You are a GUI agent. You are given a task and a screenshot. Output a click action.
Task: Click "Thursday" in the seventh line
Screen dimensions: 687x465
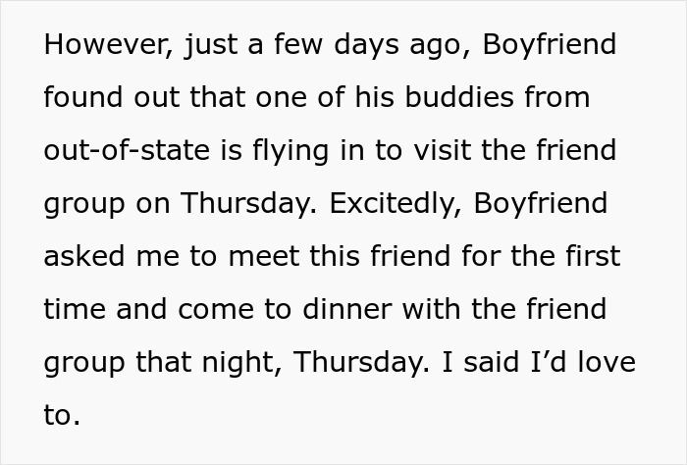pos(361,363)
